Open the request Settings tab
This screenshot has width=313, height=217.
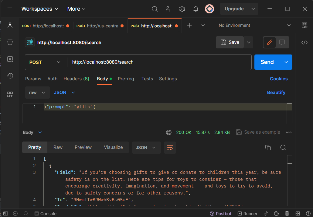pos(168,79)
